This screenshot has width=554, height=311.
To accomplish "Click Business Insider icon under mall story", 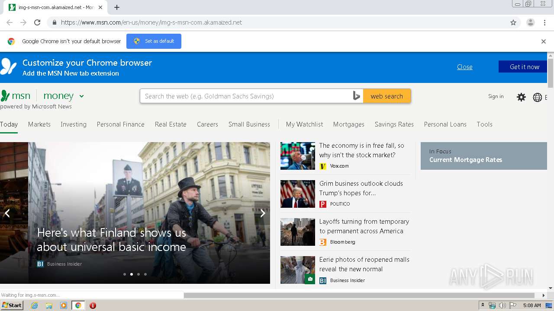I will coord(323,280).
